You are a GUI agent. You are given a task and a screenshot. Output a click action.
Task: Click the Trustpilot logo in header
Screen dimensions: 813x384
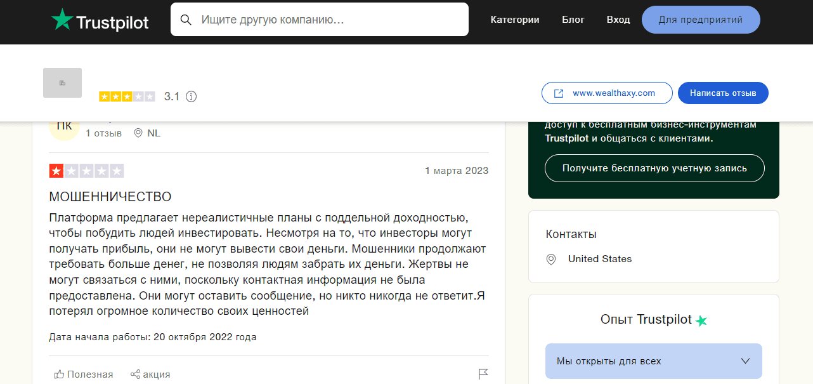(x=100, y=20)
